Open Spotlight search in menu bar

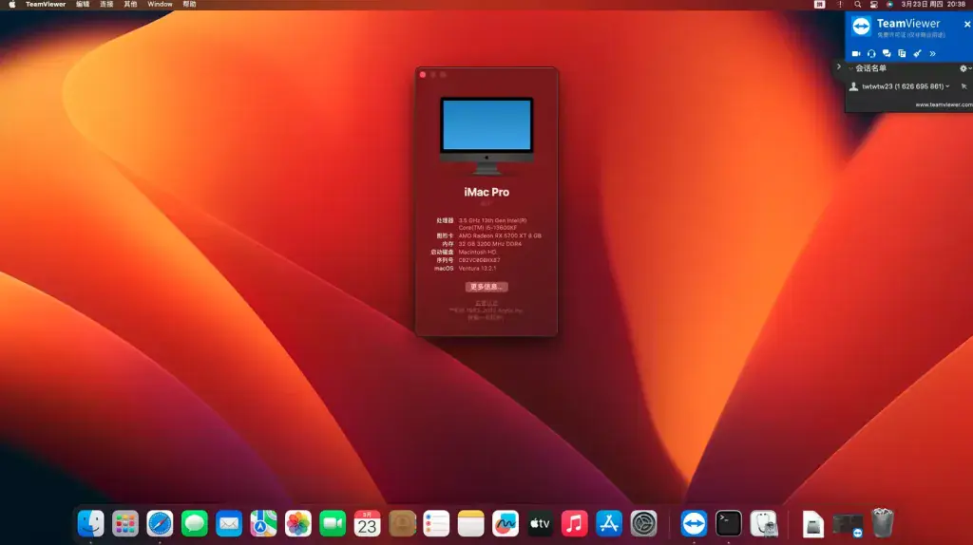tap(858, 5)
